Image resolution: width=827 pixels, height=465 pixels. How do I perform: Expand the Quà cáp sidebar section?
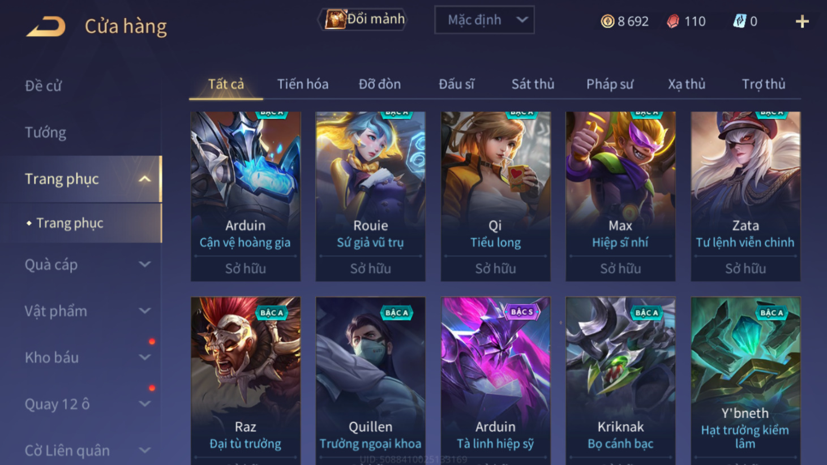coord(145,264)
